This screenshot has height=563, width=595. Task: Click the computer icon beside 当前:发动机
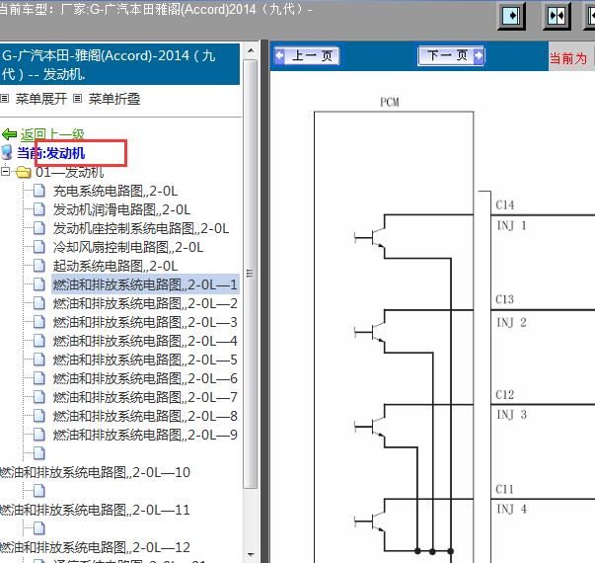coord(7,152)
